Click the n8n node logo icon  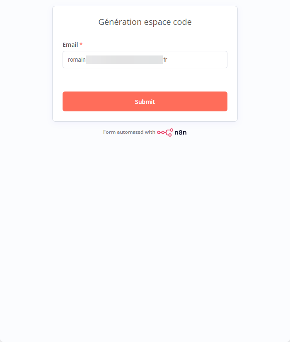pyautogui.click(x=165, y=132)
